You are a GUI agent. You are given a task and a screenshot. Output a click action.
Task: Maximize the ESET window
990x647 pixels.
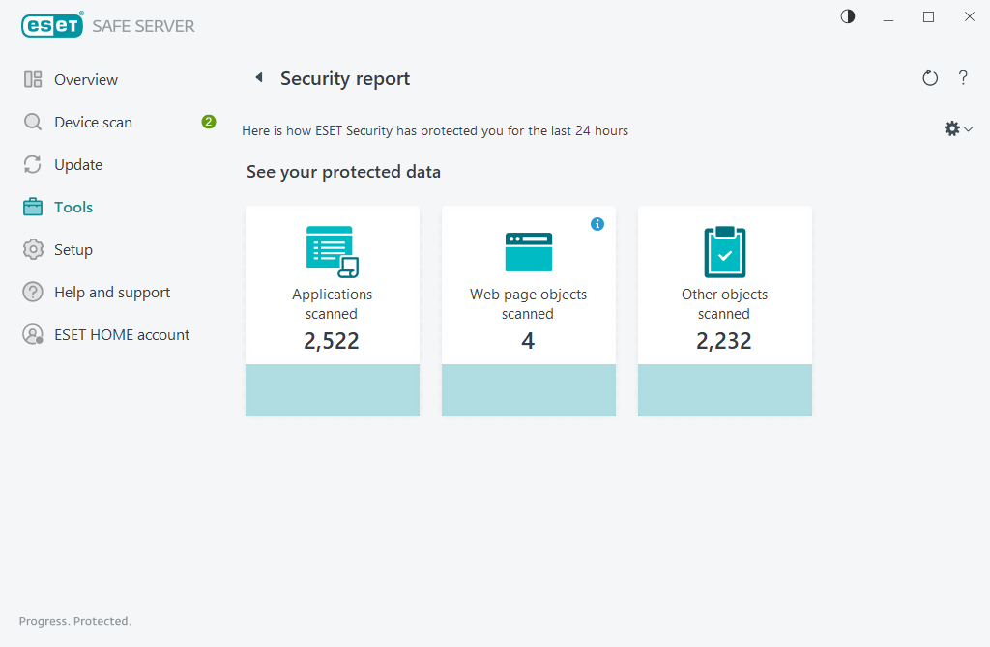click(928, 17)
